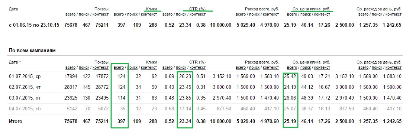Viewport: 403px width, 136px height.
Task: Click search impressions value 145
Action: [x=87, y=87]
